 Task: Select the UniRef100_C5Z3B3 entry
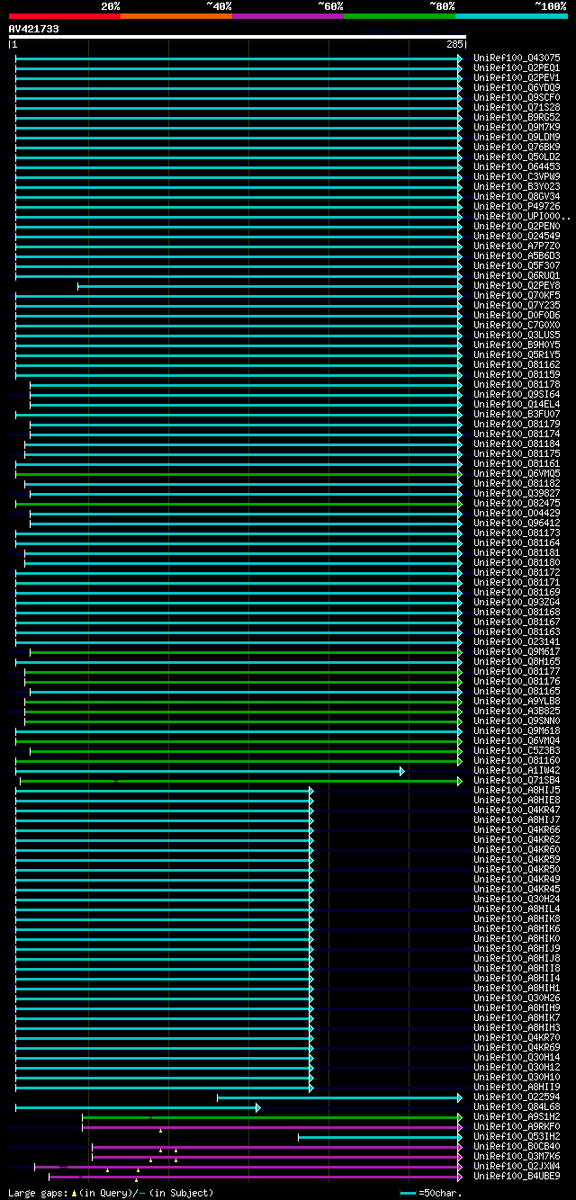(517, 750)
